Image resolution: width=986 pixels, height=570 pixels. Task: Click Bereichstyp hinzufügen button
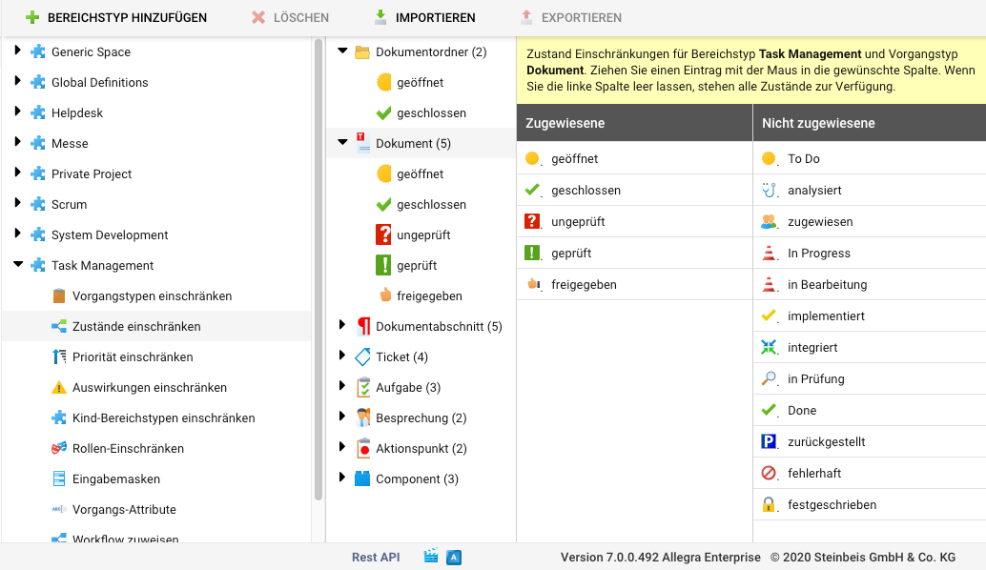115,17
